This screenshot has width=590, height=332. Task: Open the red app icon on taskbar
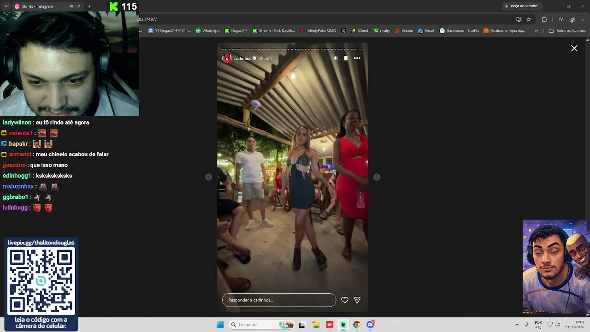pyautogui.click(x=330, y=325)
